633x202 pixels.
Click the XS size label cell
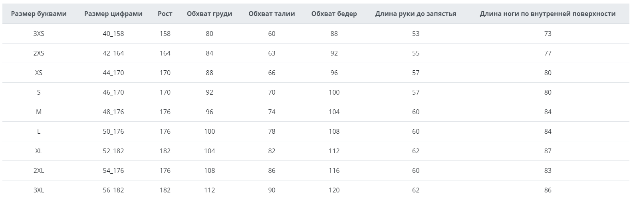click(x=39, y=73)
